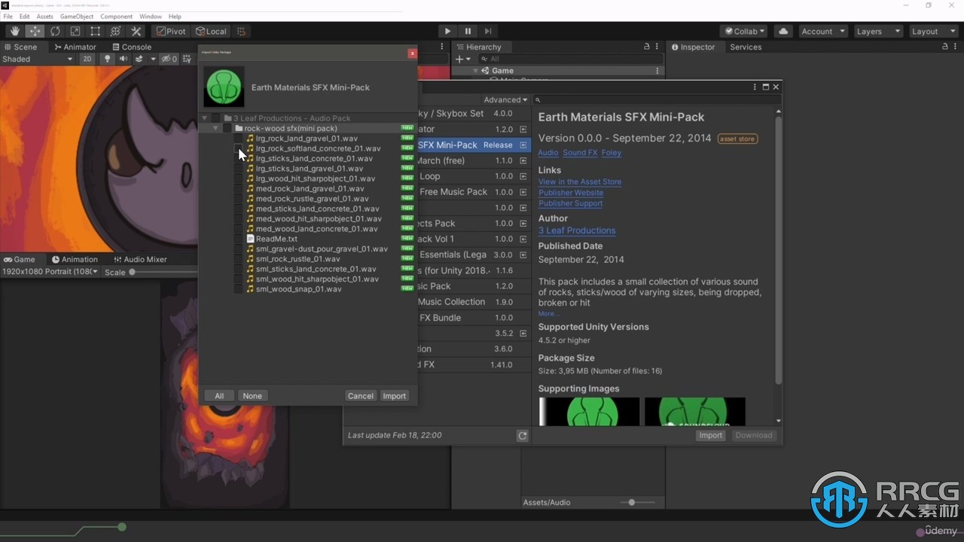This screenshot has height=542, width=964.
Task: Switch to the Console tab
Action: pos(131,47)
